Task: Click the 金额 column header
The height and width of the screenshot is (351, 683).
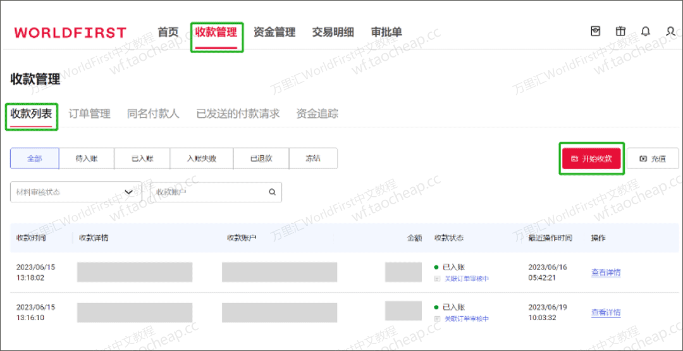Action: pos(414,238)
